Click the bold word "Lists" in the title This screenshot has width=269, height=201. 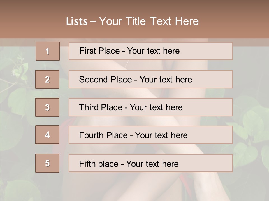point(77,21)
